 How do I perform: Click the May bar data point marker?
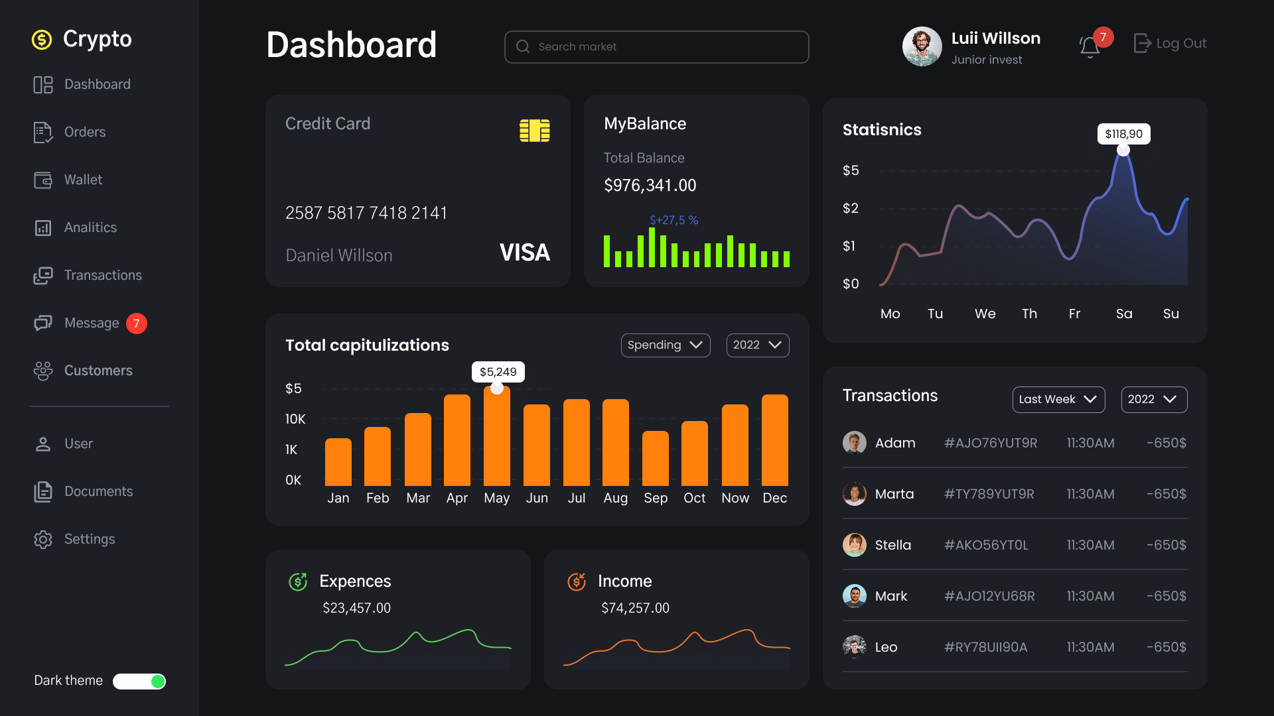coord(497,388)
